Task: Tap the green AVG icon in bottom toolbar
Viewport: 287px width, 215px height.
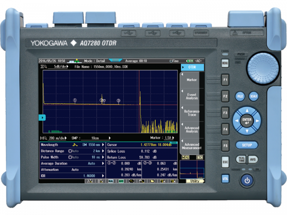Action: [121, 181]
